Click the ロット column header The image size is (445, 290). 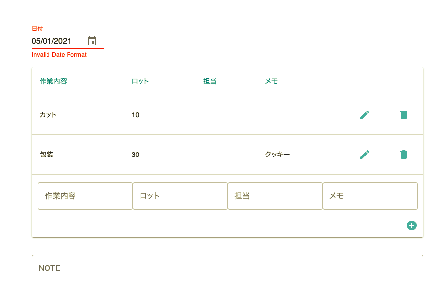pos(140,81)
